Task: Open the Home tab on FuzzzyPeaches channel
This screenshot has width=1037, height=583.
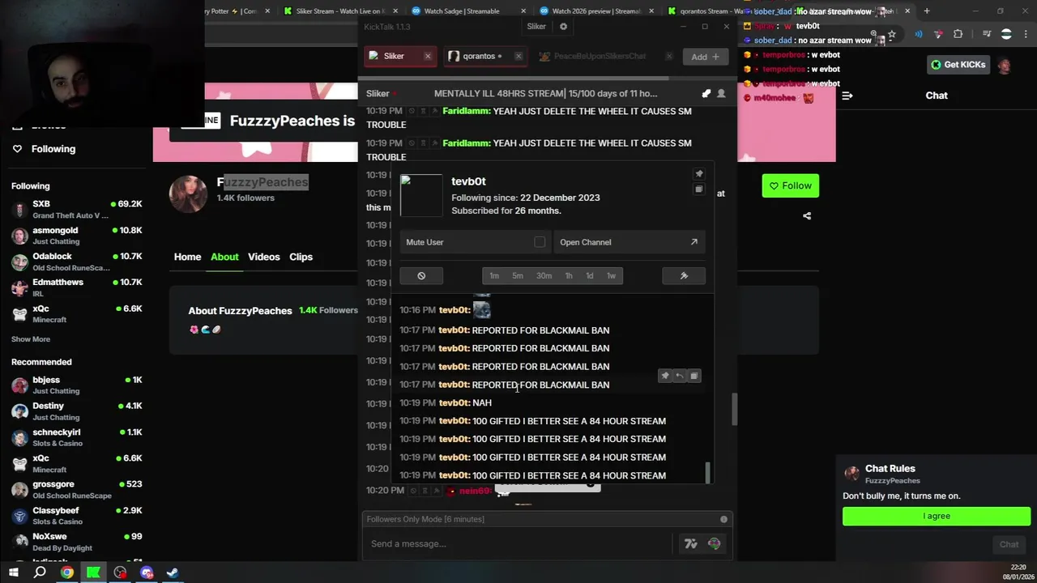Action: coord(187,257)
